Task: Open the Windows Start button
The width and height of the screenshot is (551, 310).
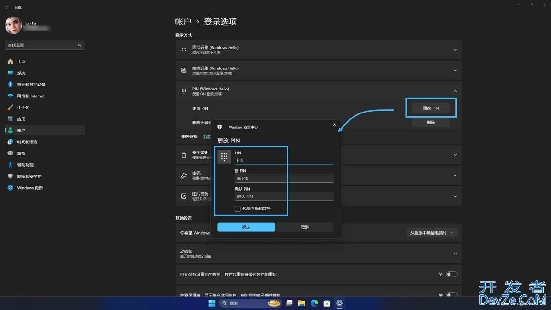Action: tap(212, 303)
